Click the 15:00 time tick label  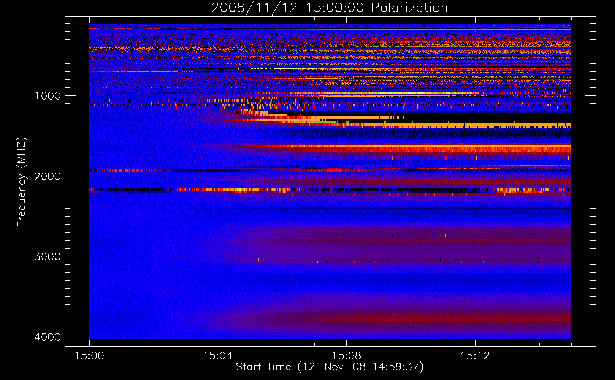tap(90, 356)
